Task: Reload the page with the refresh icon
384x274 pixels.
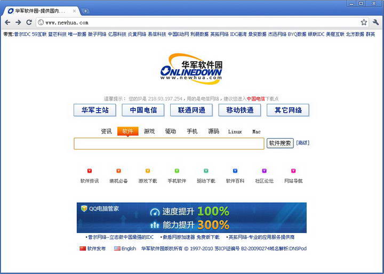Action: pyautogui.click(x=29, y=22)
